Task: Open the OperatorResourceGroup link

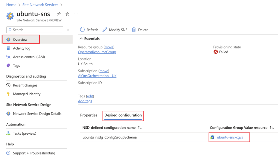Action: click(x=97, y=52)
